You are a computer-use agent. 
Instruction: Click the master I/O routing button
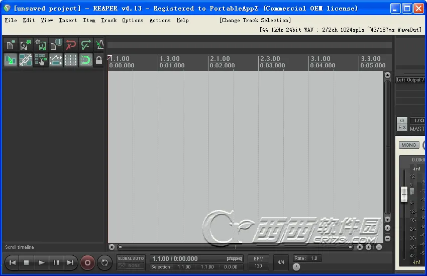pos(418,121)
